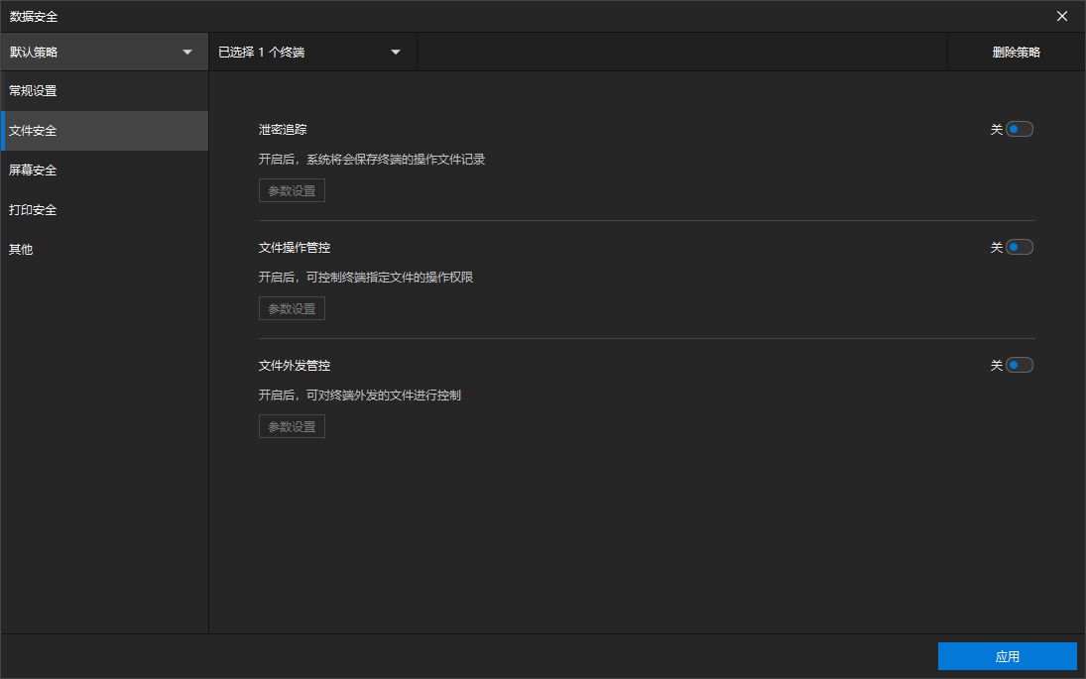Toggle the 文件外发管控 switch on
Viewport: 1086px width, 679px height.
point(1019,365)
